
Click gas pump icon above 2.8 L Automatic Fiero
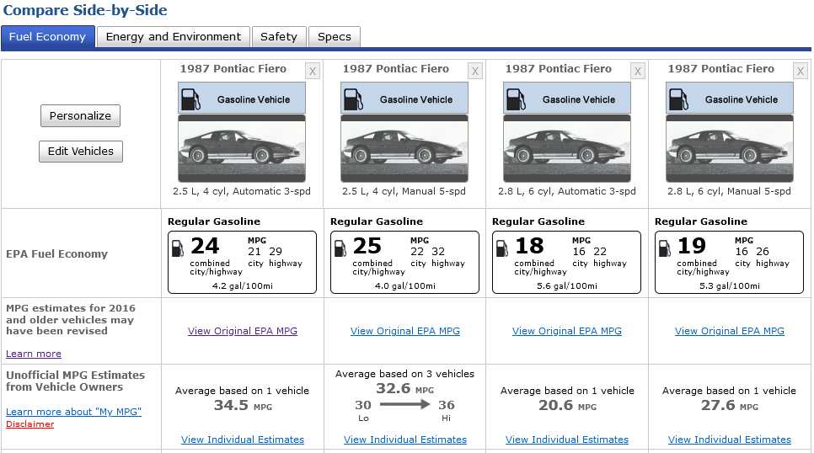coord(516,99)
